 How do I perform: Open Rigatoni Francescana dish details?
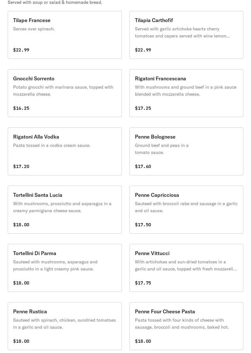tap(186, 93)
